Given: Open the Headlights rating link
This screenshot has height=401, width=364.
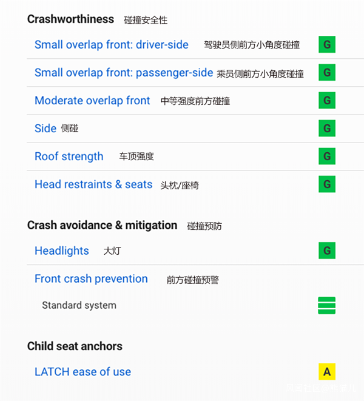Looking at the screenshot, I should point(62,251).
